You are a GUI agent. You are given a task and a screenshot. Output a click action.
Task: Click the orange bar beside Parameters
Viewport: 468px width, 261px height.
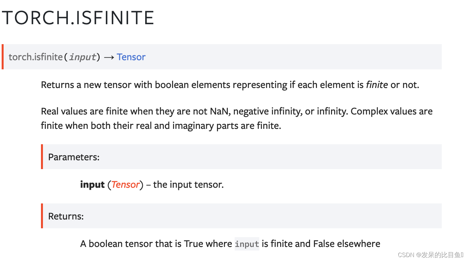pos(42,157)
